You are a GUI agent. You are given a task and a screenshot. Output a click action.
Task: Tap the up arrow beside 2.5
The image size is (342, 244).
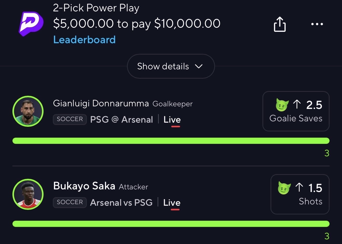(x=297, y=104)
